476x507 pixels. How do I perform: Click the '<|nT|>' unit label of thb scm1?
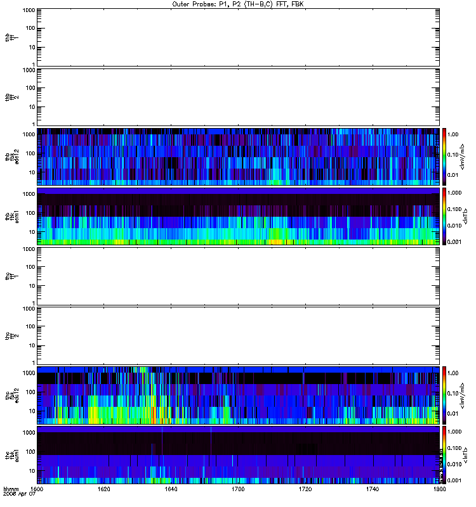point(466,216)
